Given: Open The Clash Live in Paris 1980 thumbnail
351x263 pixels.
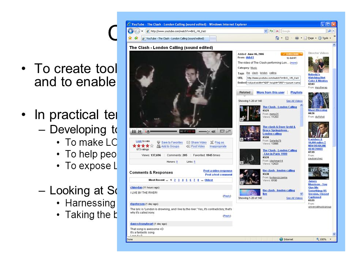Looking at the screenshot, I should point(250,157).
